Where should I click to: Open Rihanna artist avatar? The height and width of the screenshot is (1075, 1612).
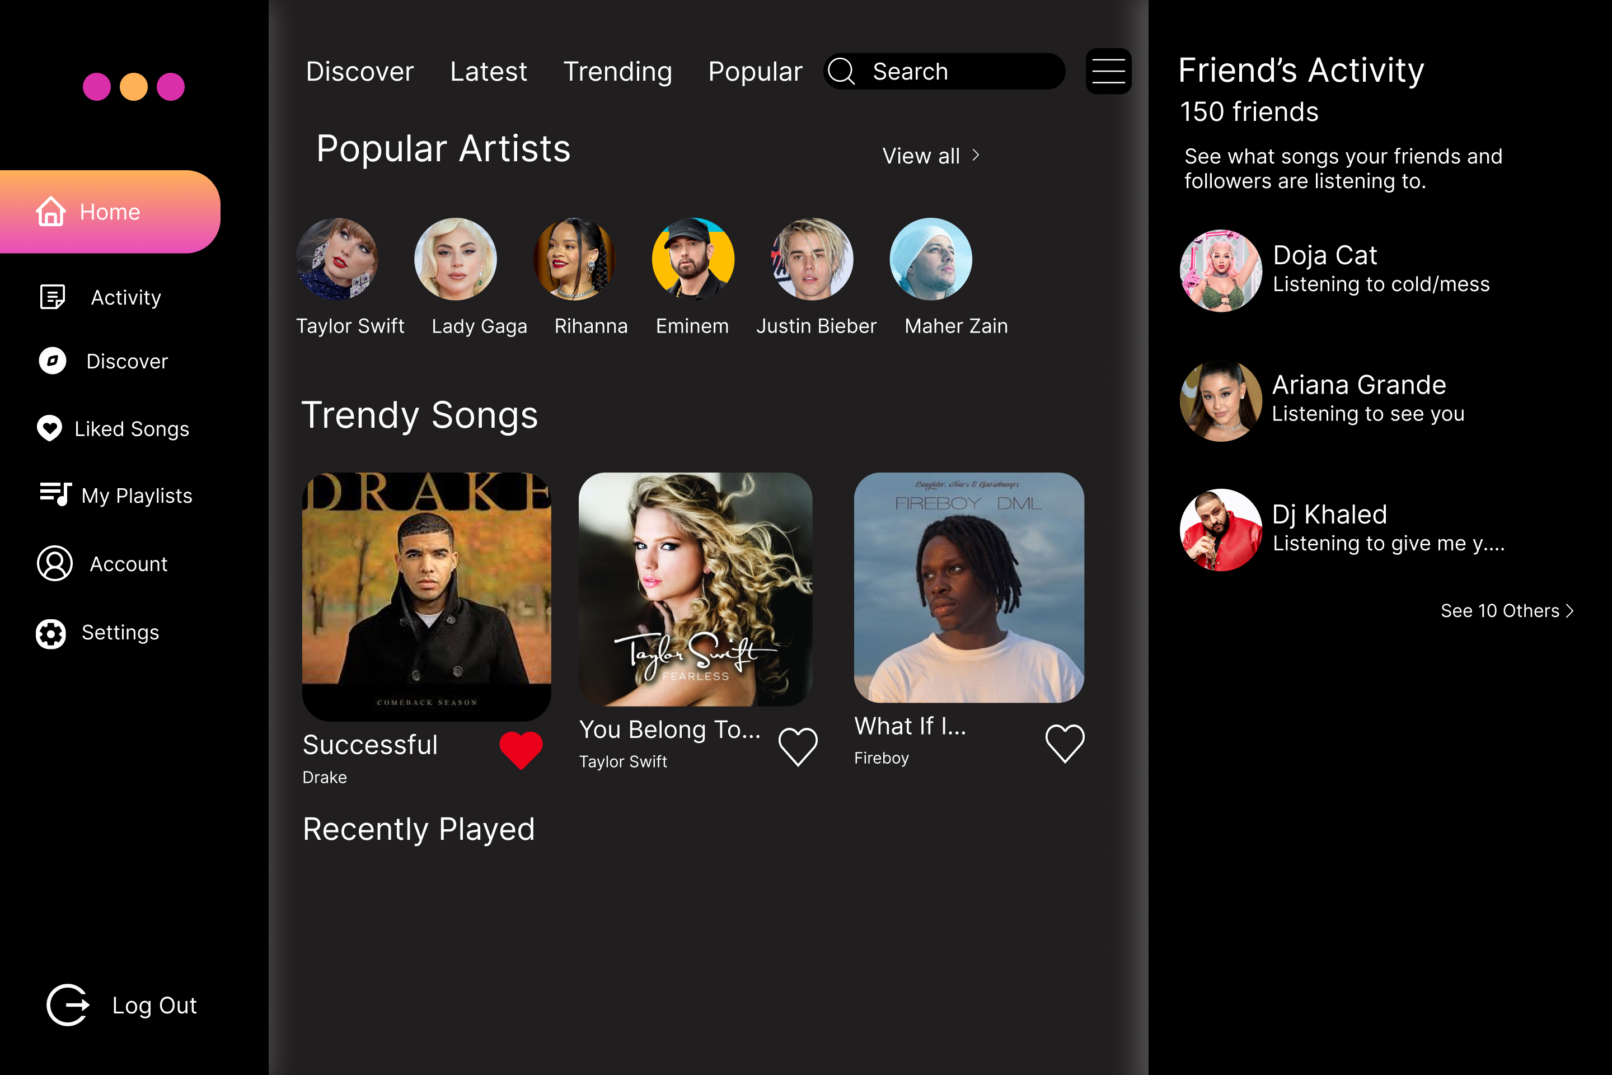tap(574, 259)
